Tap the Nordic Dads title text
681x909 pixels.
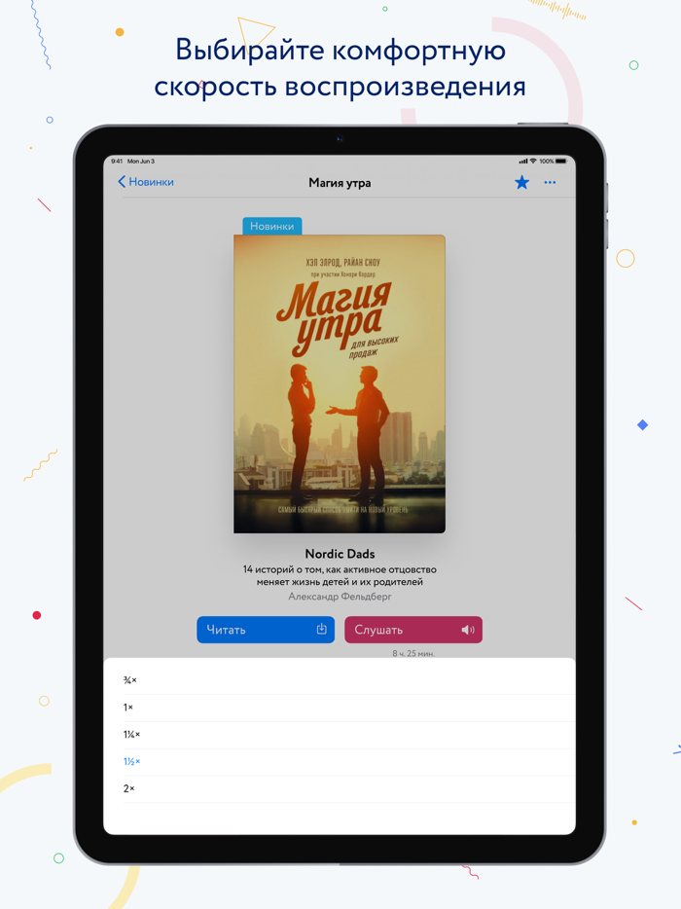click(x=340, y=554)
